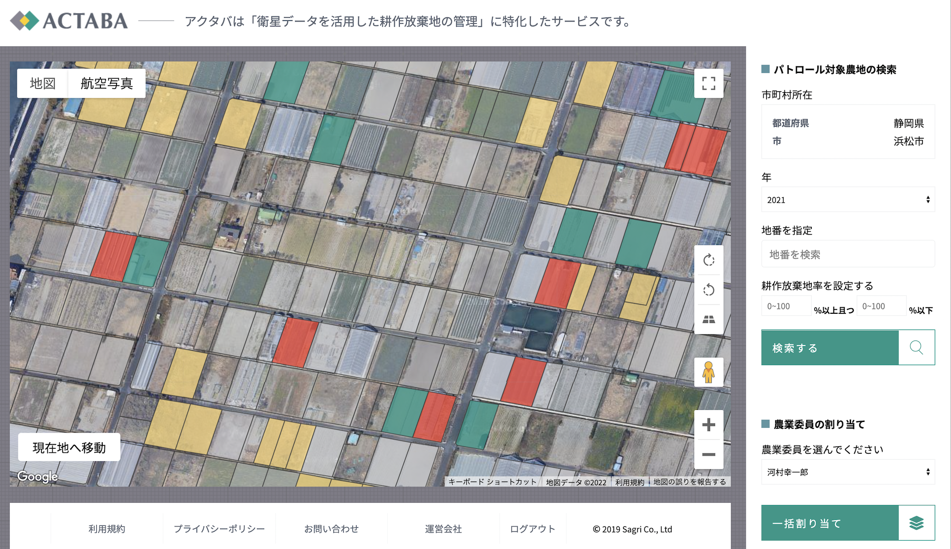Screen dimensions: 951x549
Task: Click the Street View pegman icon
Action: pos(709,372)
